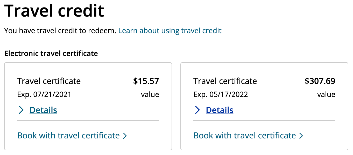Screen dimensions: 353x155
Task: Click the value label under $307.69
Action: click(326, 94)
